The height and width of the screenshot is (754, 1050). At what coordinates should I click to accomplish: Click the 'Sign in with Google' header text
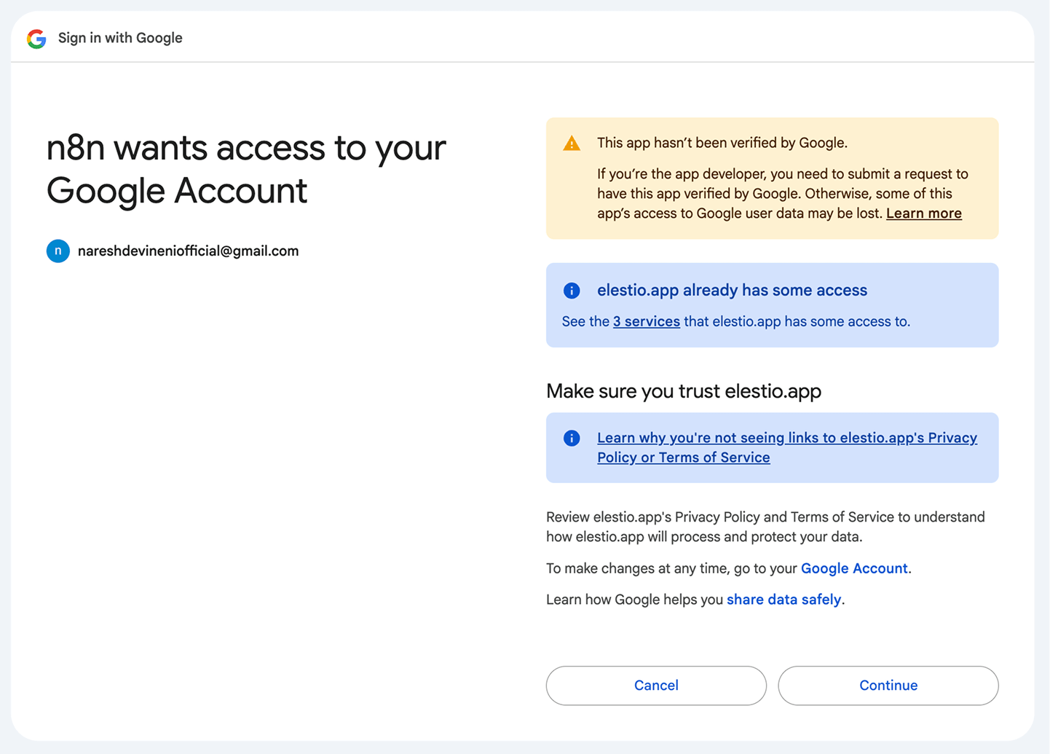(120, 38)
